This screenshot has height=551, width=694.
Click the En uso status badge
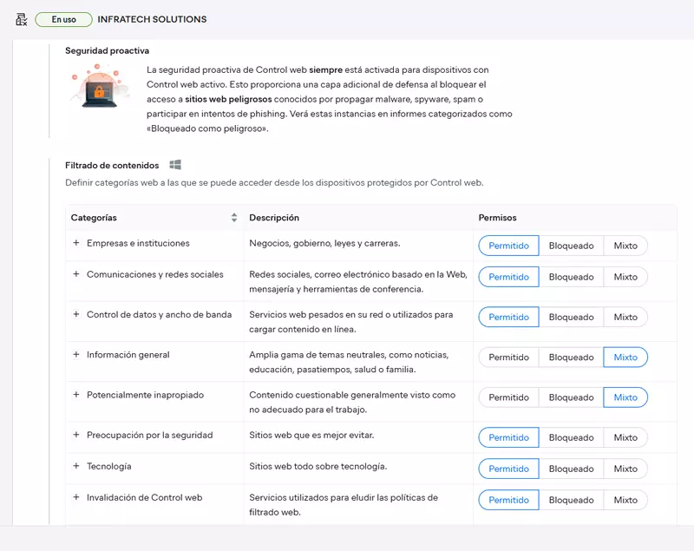pos(63,19)
